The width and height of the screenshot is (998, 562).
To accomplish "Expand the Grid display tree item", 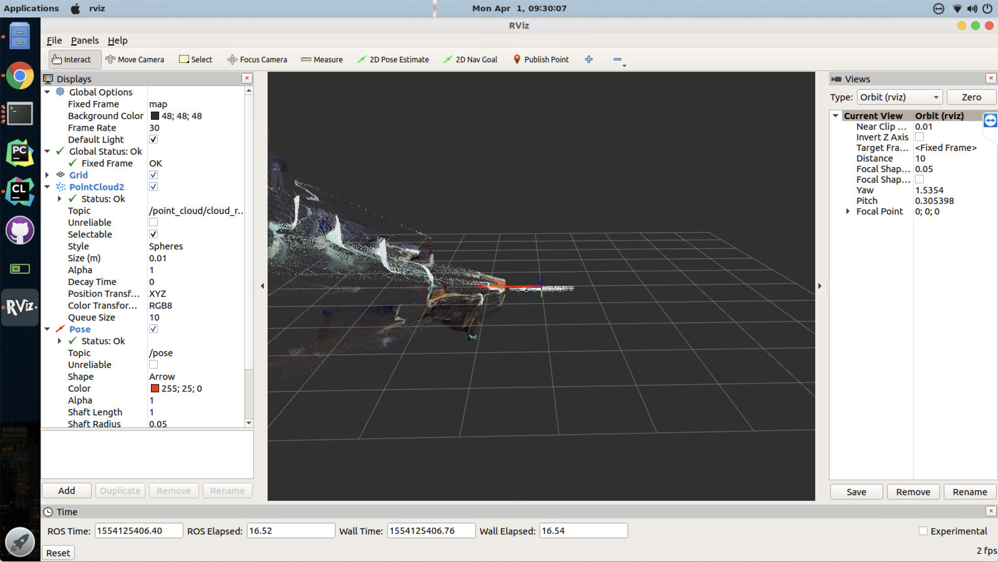I will (47, 175).
